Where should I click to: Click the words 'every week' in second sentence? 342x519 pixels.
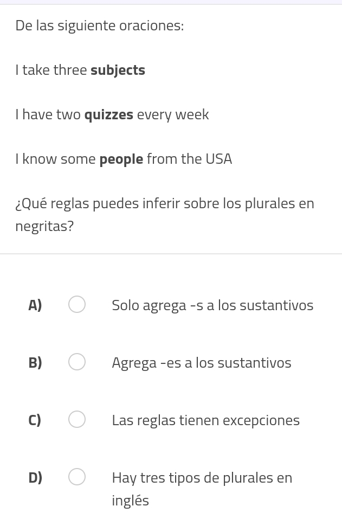(x=172, y=115)
